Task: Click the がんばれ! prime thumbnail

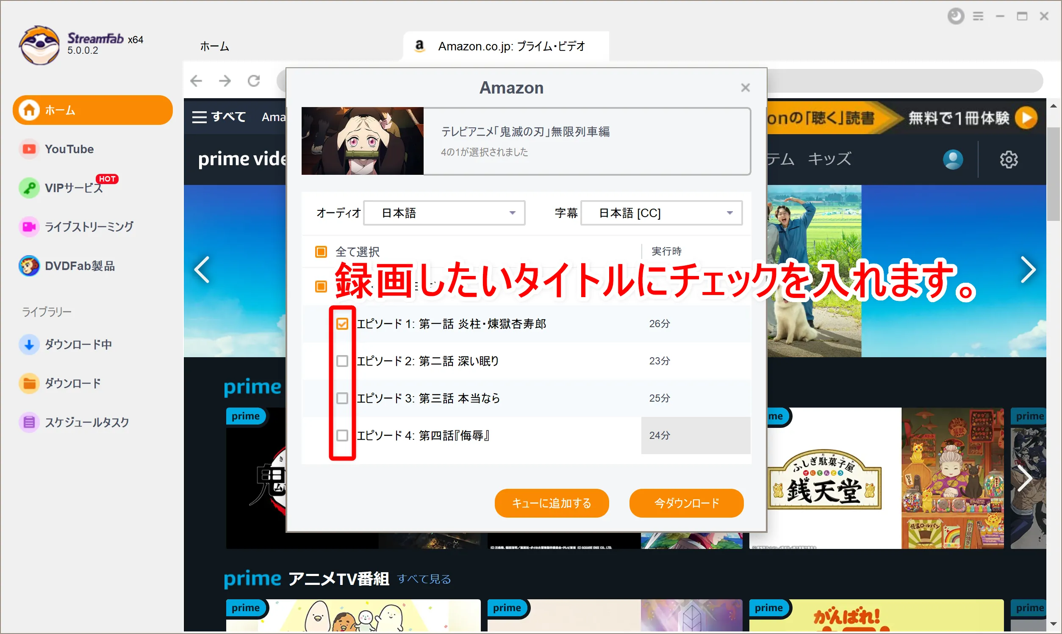Action: 876,615
